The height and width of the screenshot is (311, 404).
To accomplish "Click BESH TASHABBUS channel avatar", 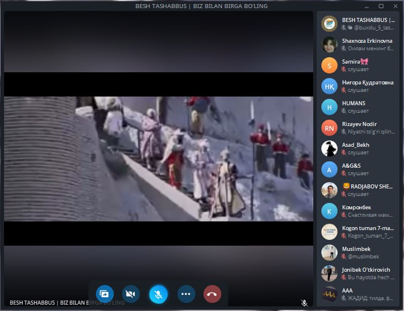I will 329,24.
